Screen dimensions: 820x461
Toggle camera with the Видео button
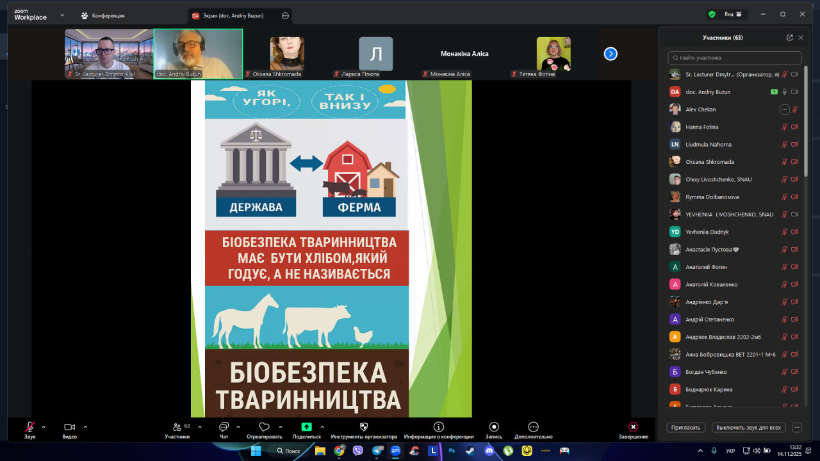tap(69, 428)
